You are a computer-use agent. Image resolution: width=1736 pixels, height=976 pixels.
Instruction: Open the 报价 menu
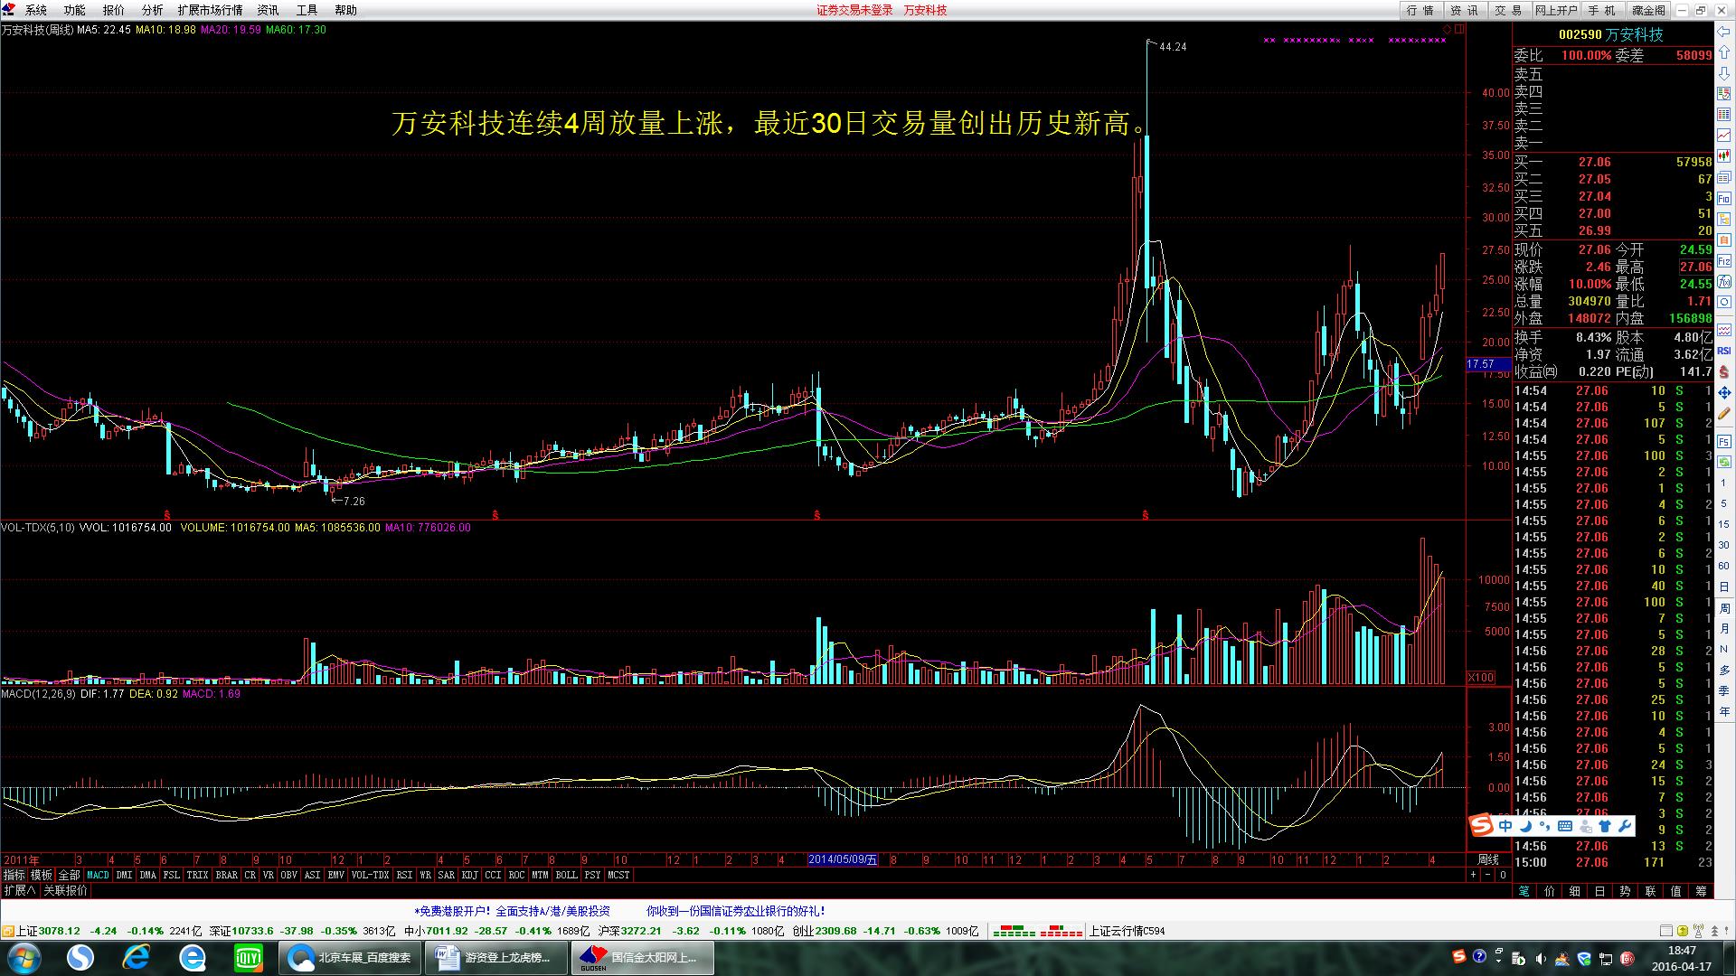(x=114, y=10)
